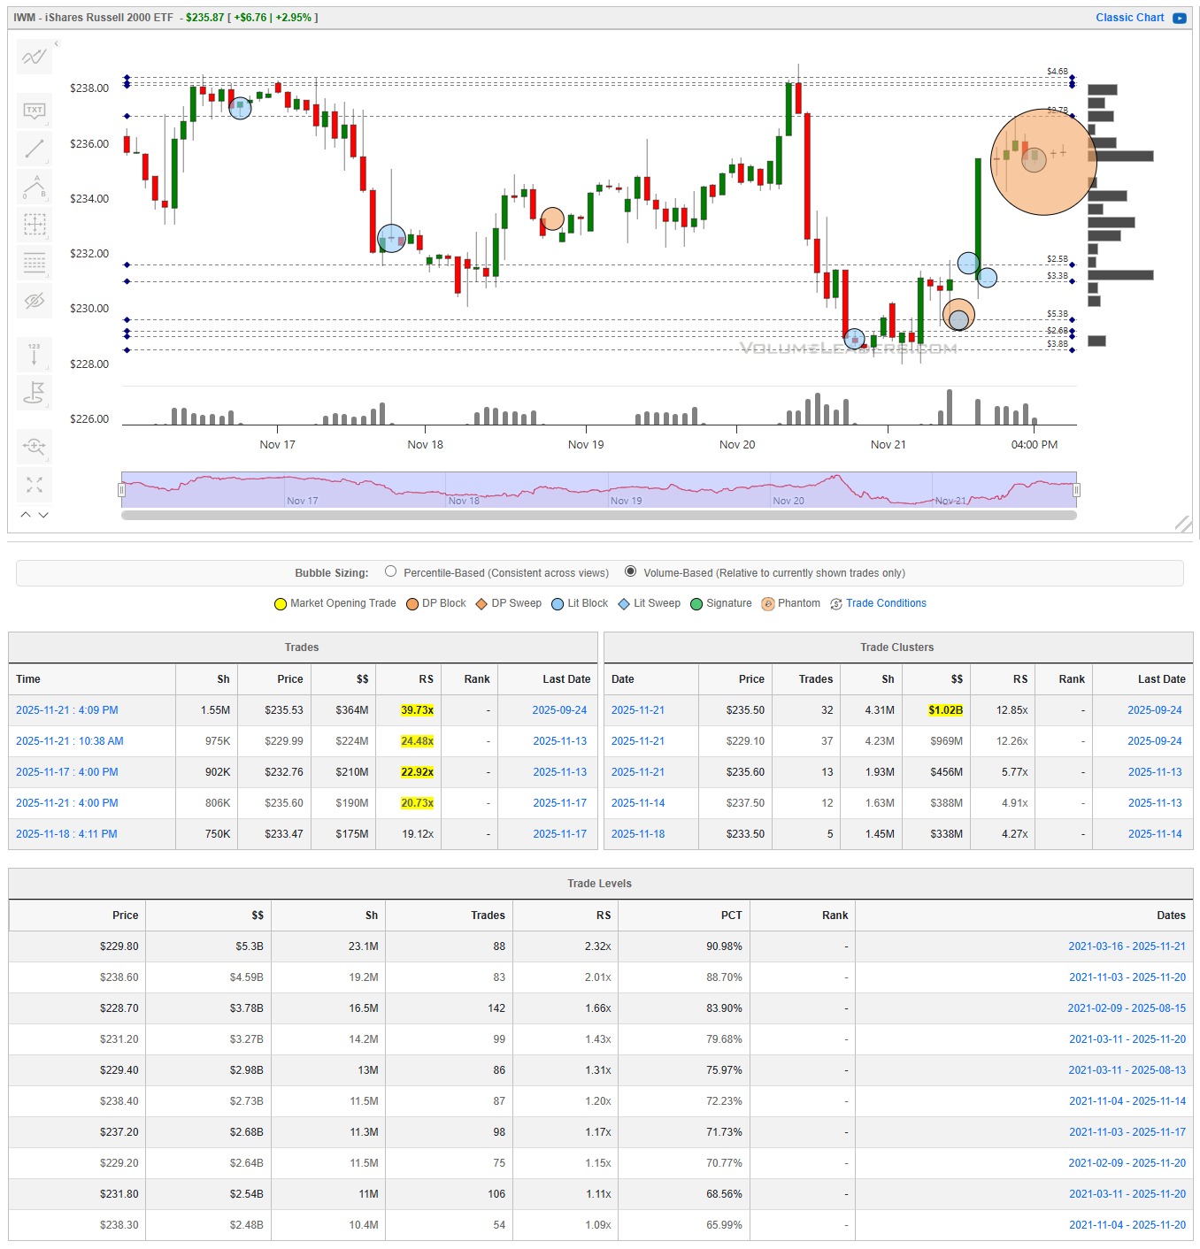Select Volume-Based bubble sizing
Image resolution: width=1200 pixels, height=1249 pixels.
[x=630, y=571]
